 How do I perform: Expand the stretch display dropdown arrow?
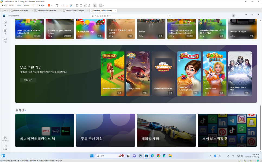coord(104,5)
